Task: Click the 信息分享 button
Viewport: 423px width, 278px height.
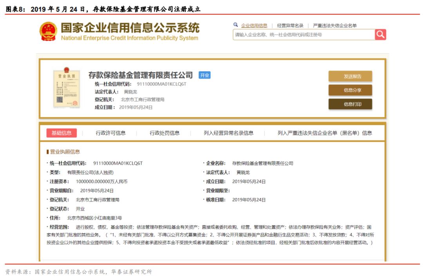Action: (350, 90)
